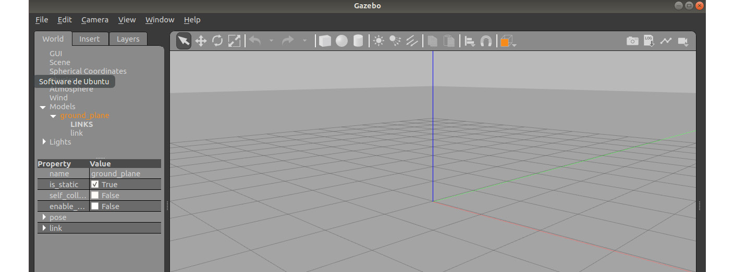734x272 pixels.
Task: Open the redo history dropdown arrow
Action: (x=304, y=41)
